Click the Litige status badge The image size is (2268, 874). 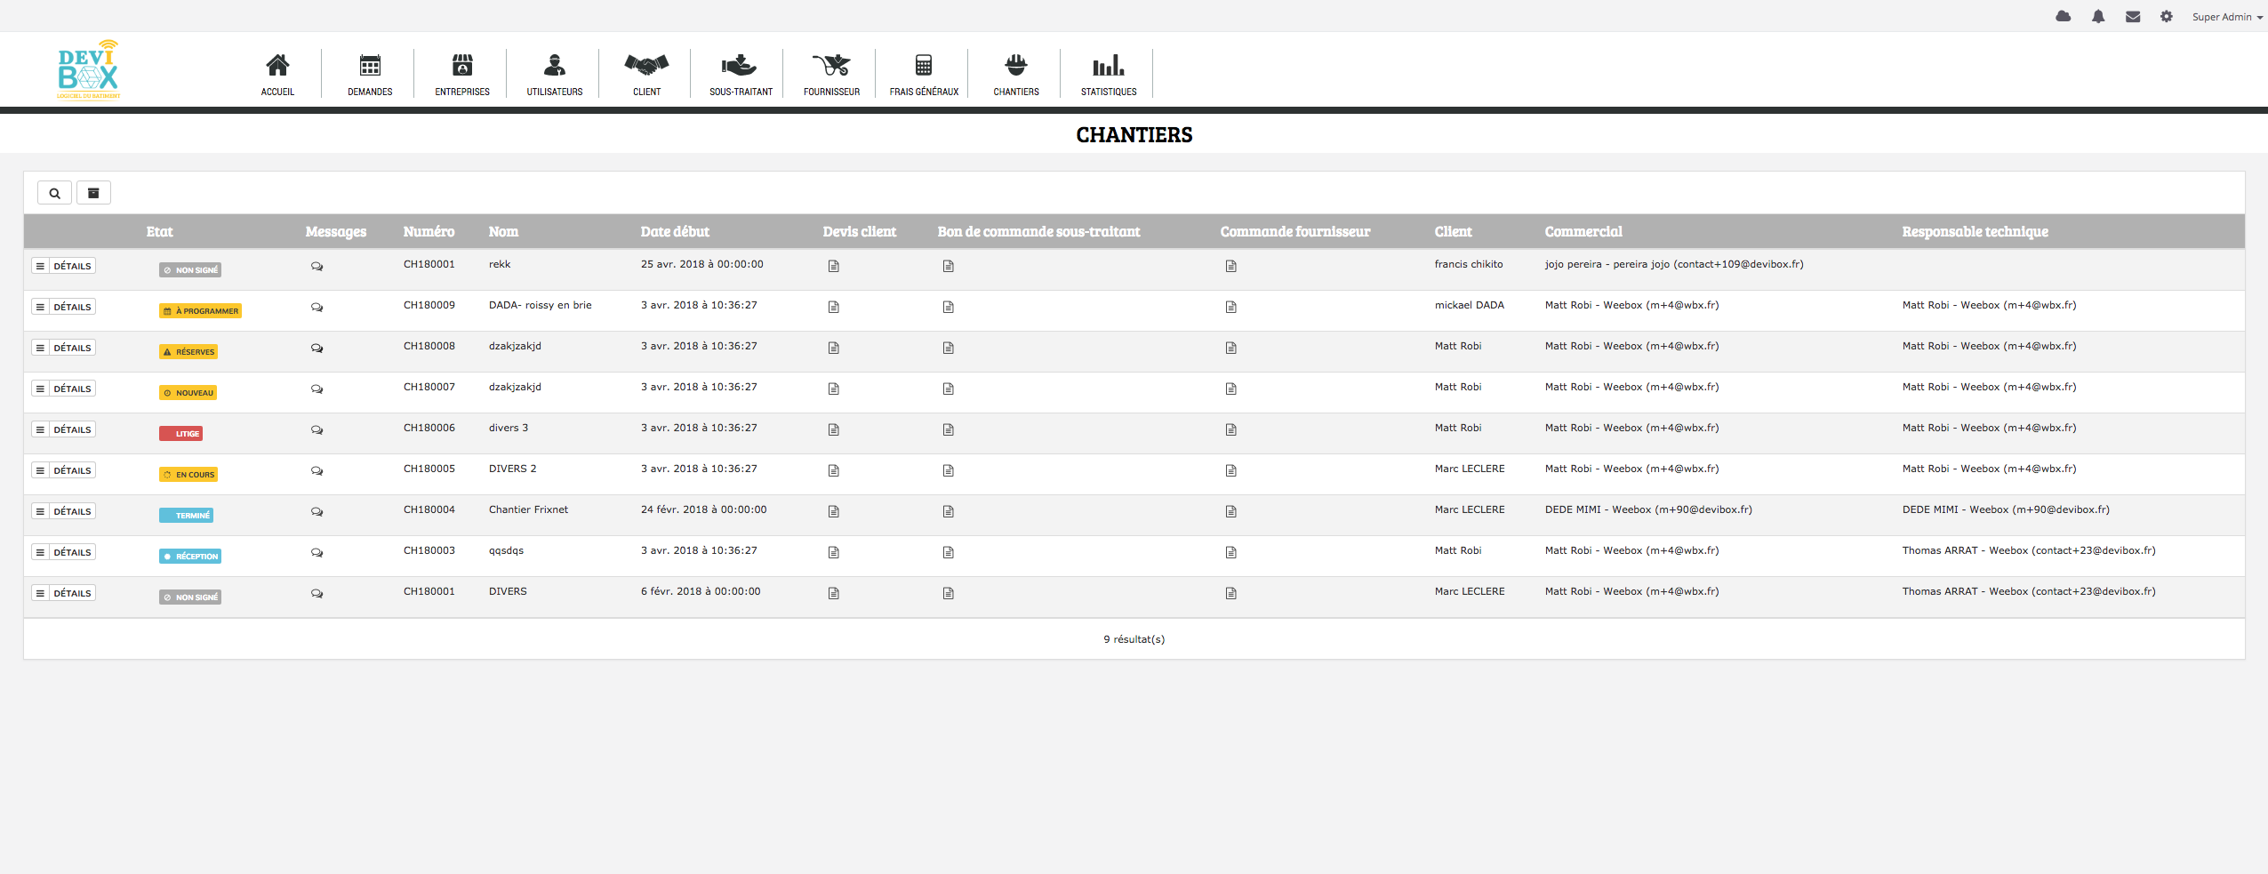pos(180,434)
